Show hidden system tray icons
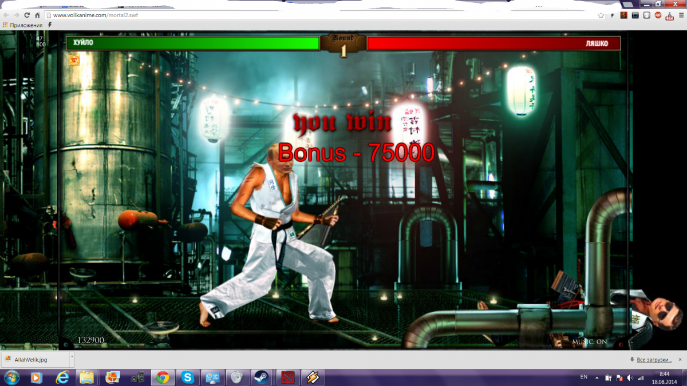 pyautogui.click(x=598, y=377)
